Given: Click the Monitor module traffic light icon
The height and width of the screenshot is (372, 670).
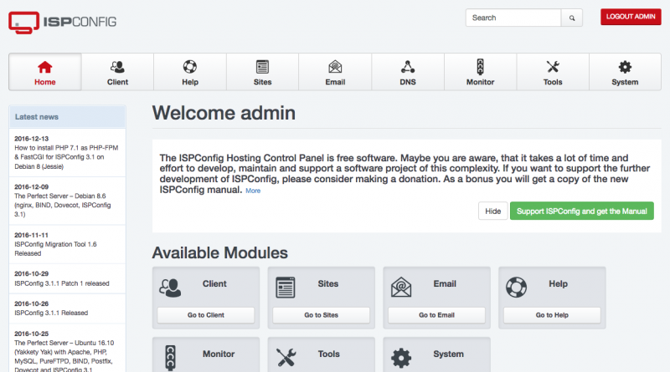Looking at the screenshot, I should click(x=171, y=358).
